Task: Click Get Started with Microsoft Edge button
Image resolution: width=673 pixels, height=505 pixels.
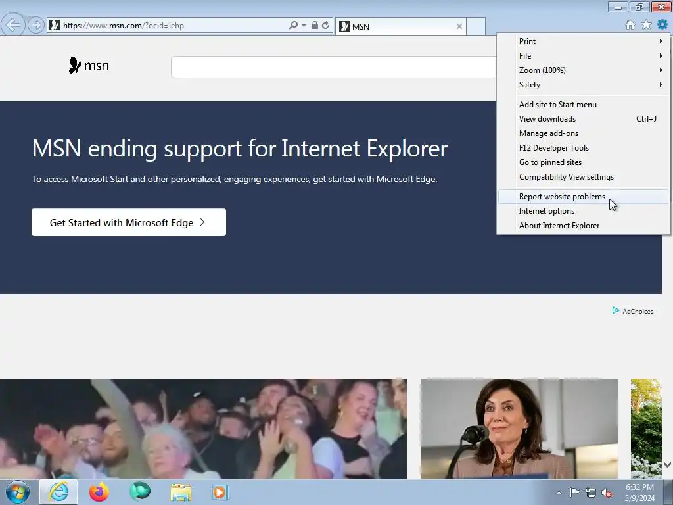Action: (x=129, y=222)
